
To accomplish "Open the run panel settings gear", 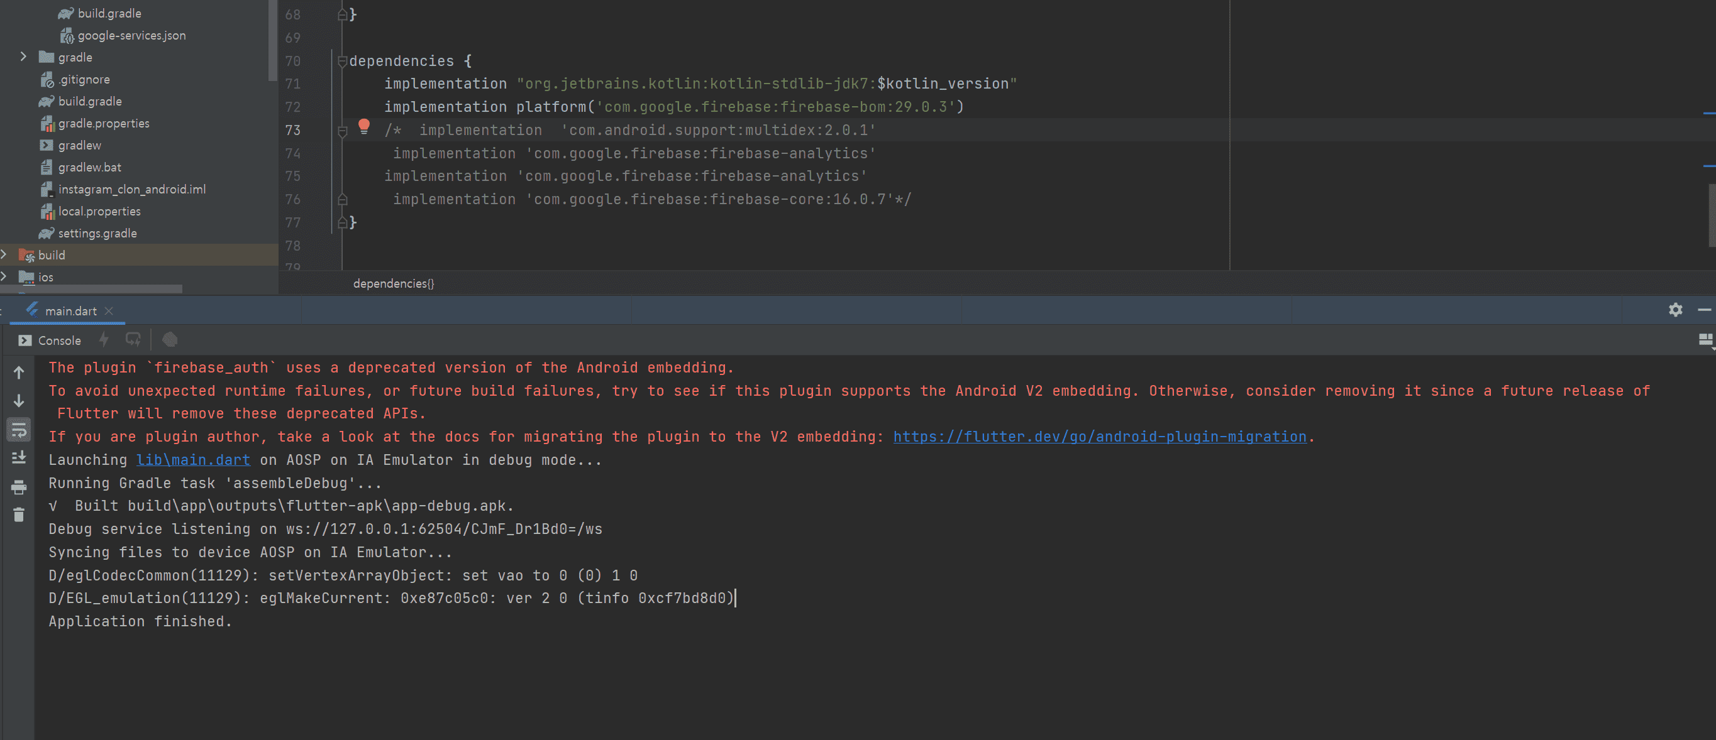I will 1675,310.
